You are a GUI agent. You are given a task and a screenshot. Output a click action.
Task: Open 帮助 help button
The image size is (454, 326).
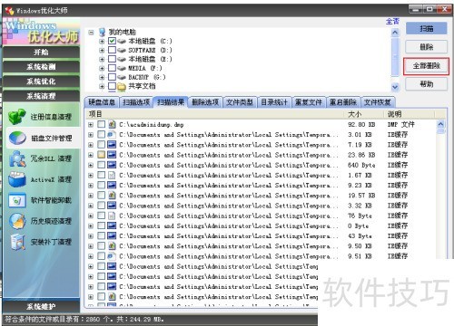[427, 84]
